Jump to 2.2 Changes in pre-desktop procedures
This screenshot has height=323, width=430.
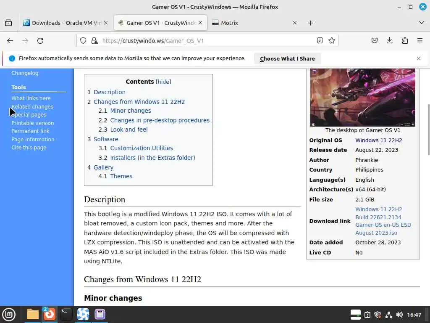(x=154, y=120)
